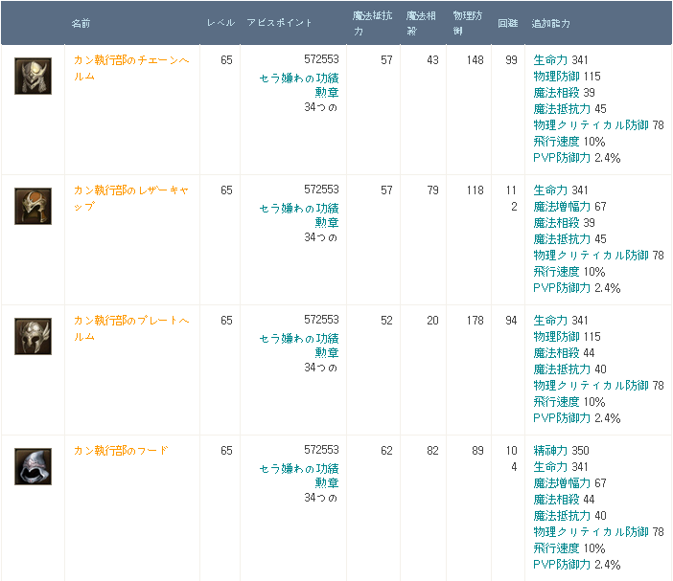This screenshot has width=673, height=581.
Task: Click 生命力 341 in チェーンヘルム row
Action: [x=561, y=60]
